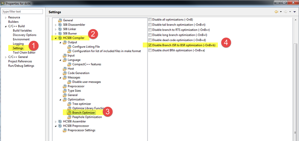This screenshot has height=141, width=299.
Task: Click the Output folder icon
Action: (65, 42)
